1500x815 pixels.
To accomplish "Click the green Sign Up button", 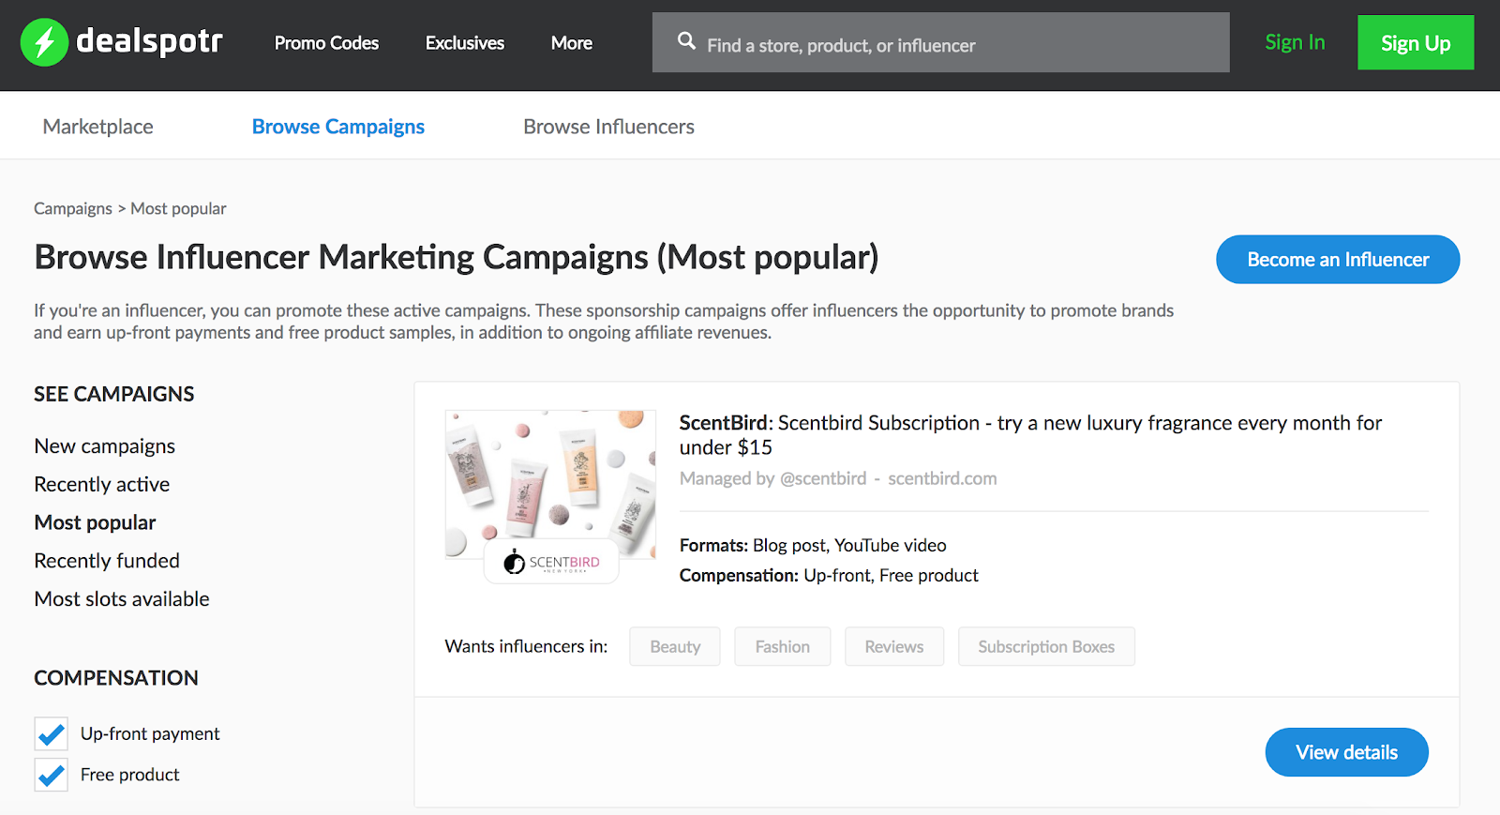I will point(1416,42).
